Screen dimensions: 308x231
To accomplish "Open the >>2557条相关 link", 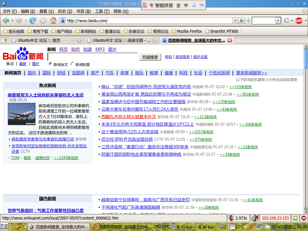I will coord(201,132).
